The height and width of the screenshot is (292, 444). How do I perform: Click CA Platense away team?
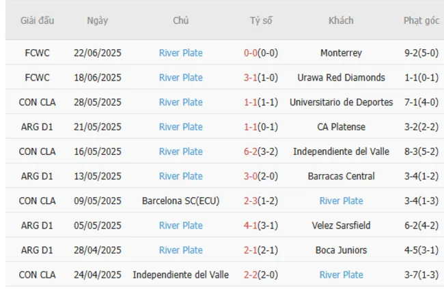pos(341,126)
